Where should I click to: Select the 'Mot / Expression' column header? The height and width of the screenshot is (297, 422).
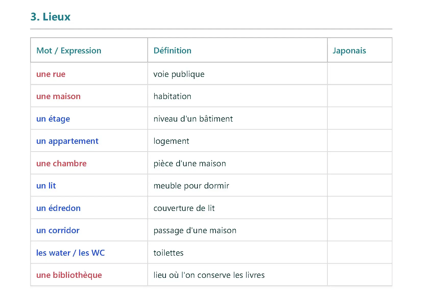[69, 51]
